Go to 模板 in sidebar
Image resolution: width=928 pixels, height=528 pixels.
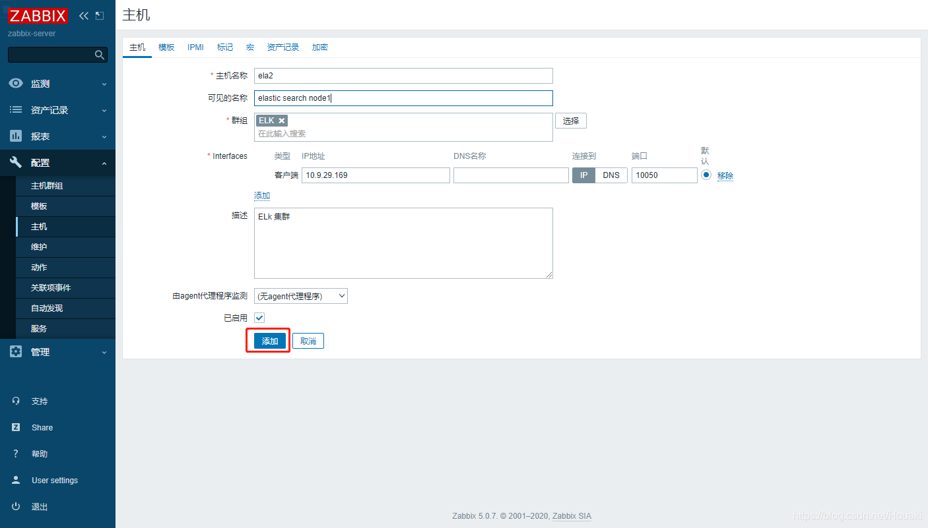pyautogui.click(x=65, y=206)
